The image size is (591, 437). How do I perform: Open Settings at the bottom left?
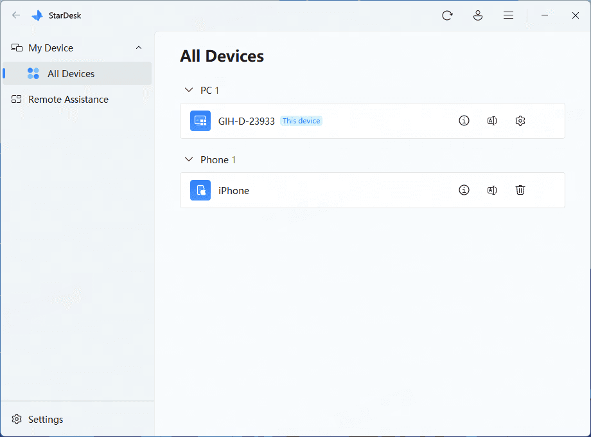point(45,419)
